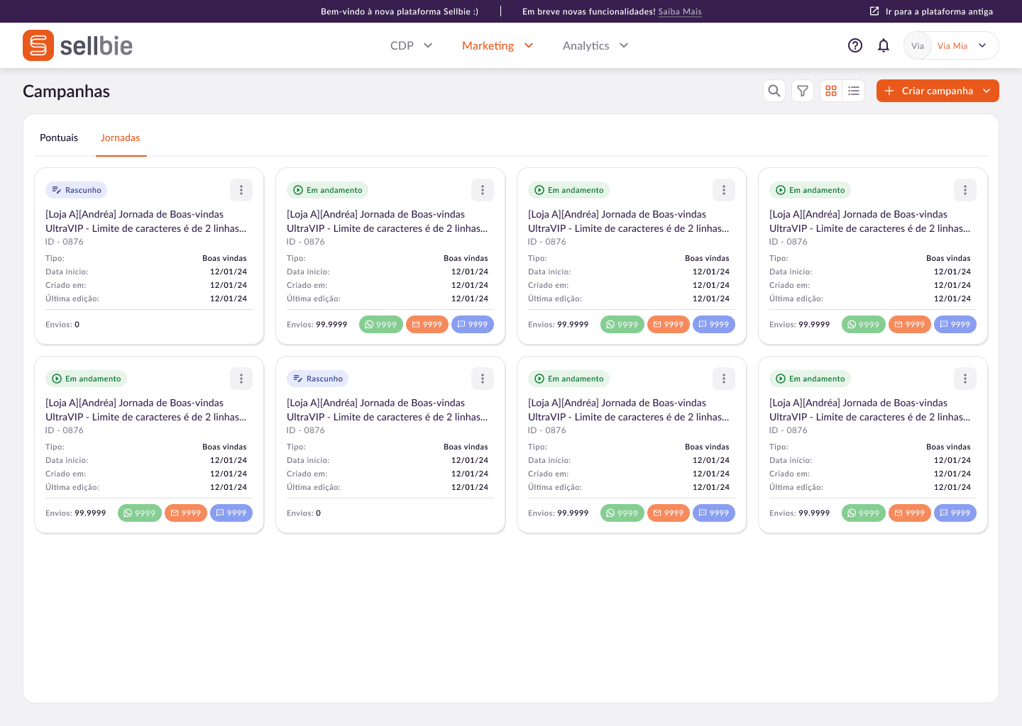Click email 9999 badge on first bottom-row card

(186, 513)
